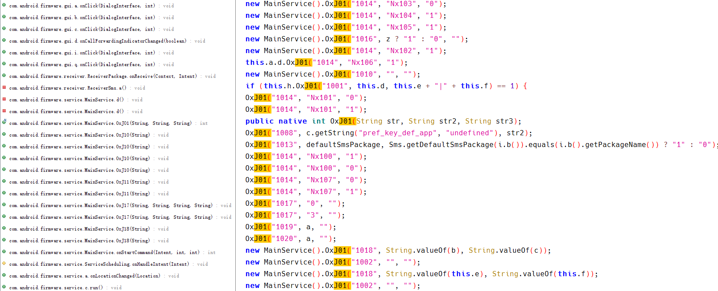
Task: Click the this.a.d.0xJ01 "Nx106" code line
Action: coord(326,63)
